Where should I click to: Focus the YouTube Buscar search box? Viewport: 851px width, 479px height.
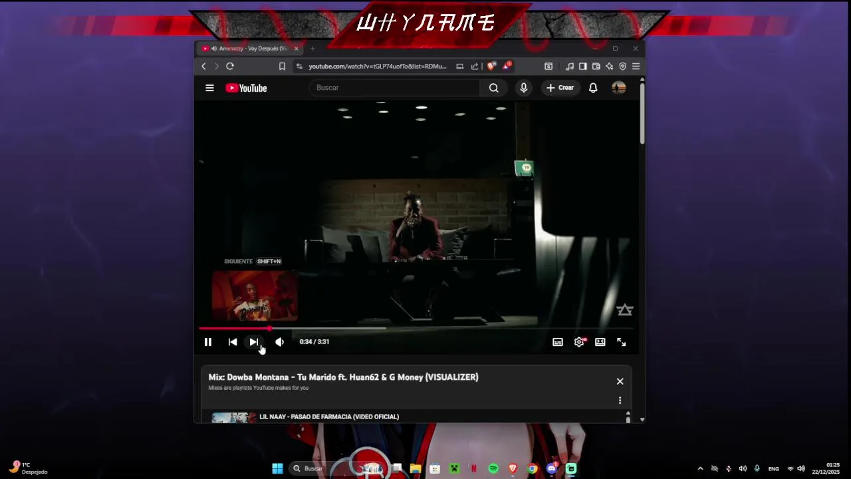coord(395,88)
